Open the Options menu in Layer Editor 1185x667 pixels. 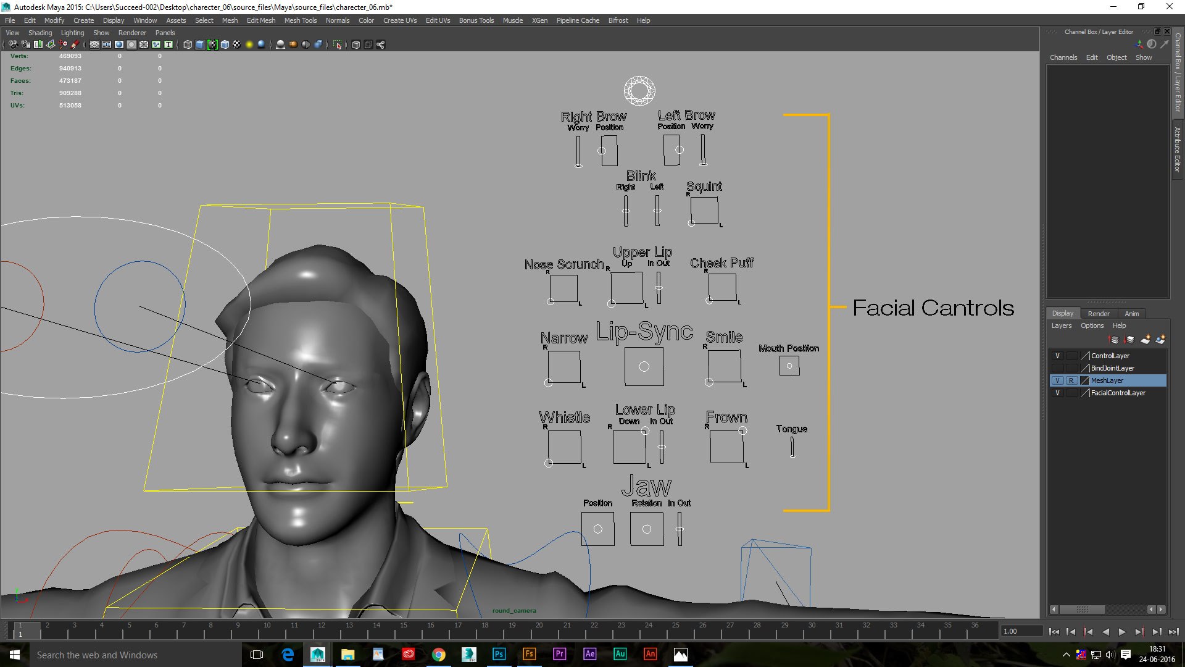pyautogui.click(x=1092, y=325)
